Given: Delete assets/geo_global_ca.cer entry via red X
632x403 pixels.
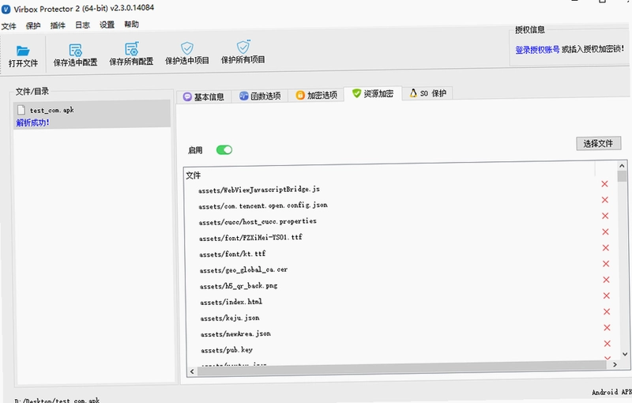Looking at the screenshot, I should click(605, 264).
